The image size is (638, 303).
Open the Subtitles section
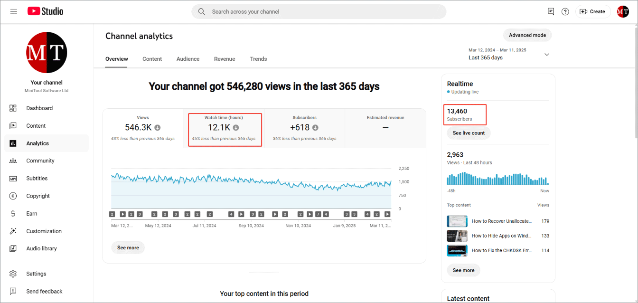tap(37, 178)
